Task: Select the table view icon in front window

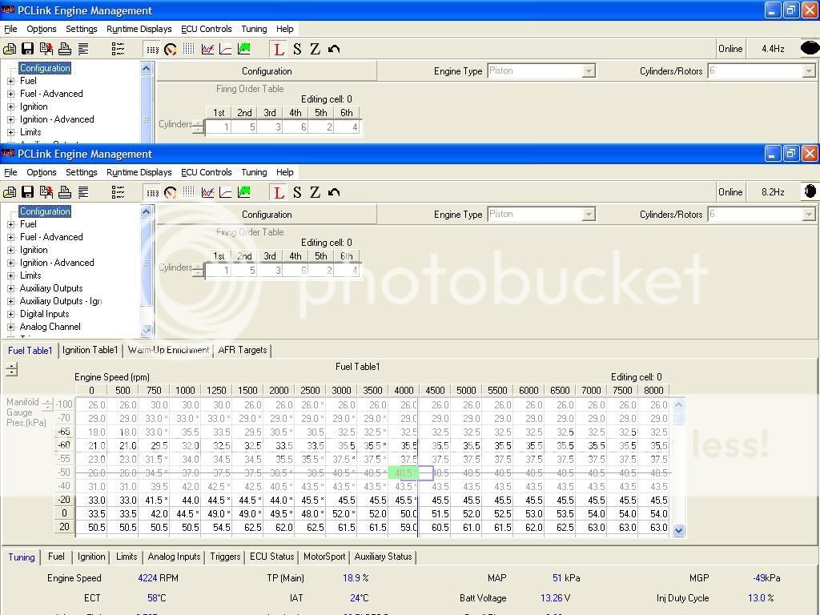Action: point(152,192)
